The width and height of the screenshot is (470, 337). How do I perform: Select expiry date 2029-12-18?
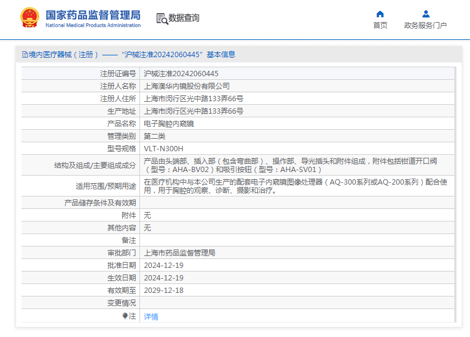(164, 291)
